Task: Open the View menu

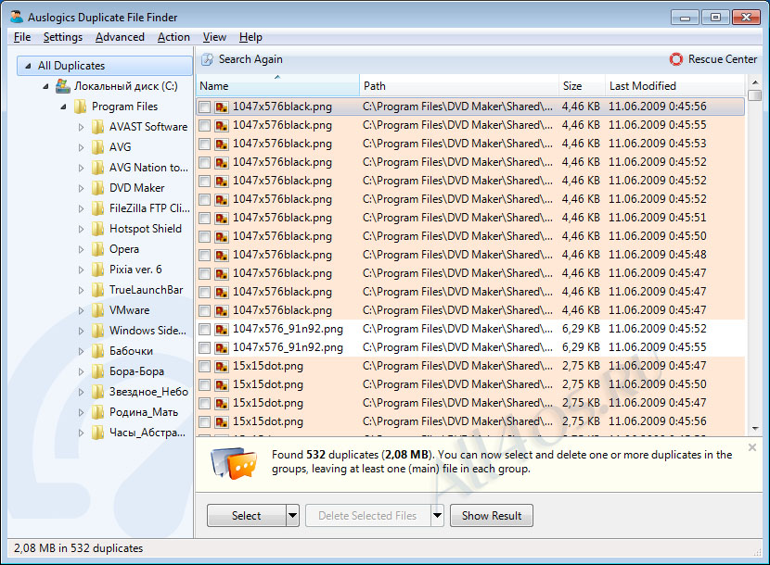Action: tap(214, 37)
